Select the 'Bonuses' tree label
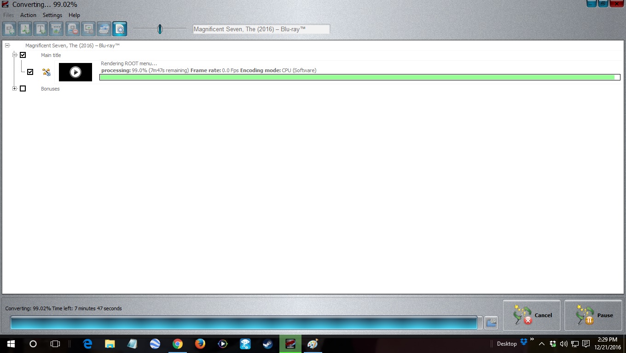 [50, 89]
